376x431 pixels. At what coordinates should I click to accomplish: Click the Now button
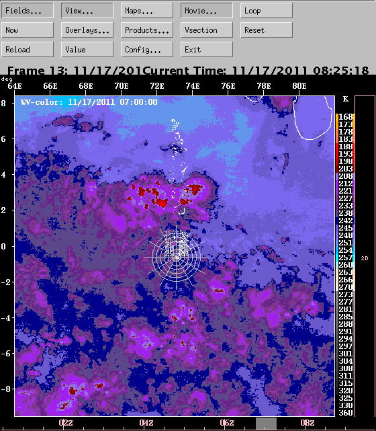coord(28,30)
